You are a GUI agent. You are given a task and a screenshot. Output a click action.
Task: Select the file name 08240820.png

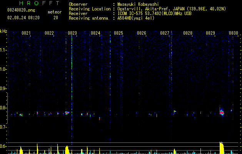tap(21, 10)
